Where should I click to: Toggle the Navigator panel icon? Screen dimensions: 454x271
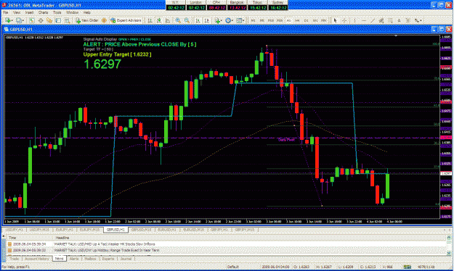tap(49, 20)
